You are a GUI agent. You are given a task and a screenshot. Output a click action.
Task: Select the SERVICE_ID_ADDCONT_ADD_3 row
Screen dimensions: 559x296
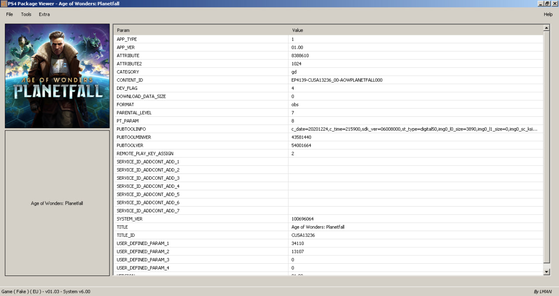tap(328, 178)
